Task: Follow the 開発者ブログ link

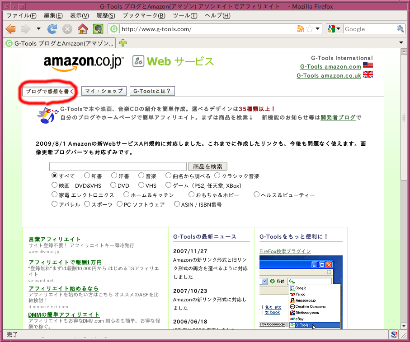Action: click(338, 117)
